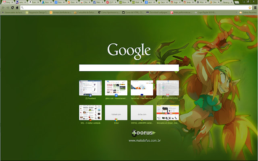
Task: Go back with the browser back arrow
Action: 3,8
